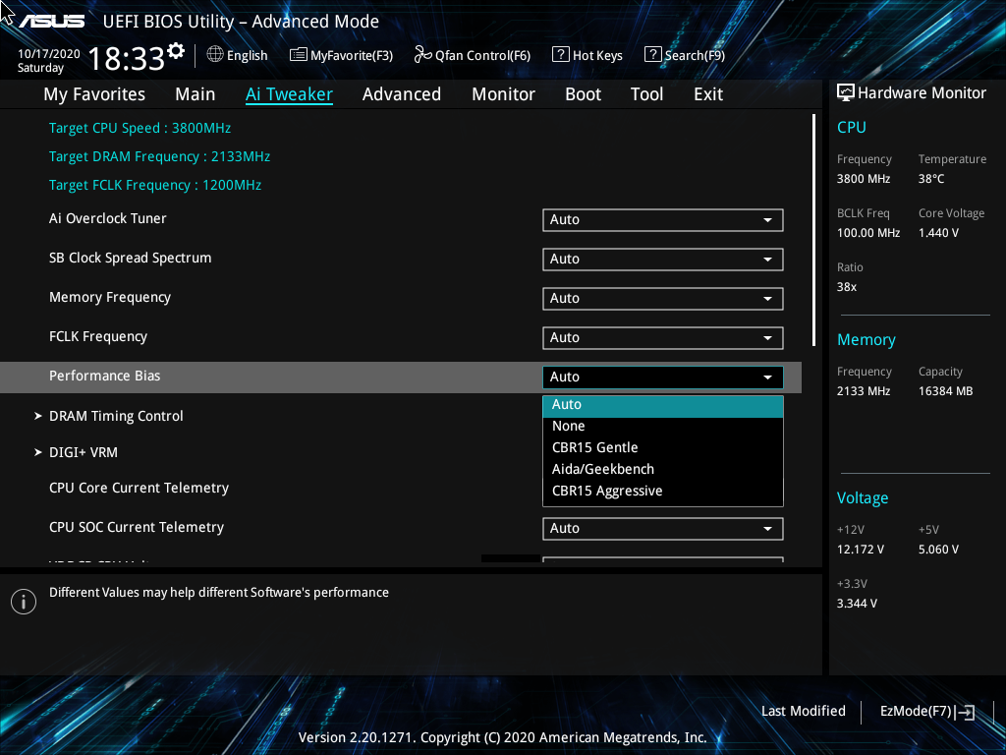Open the SB Clock Spread Spectrum dropdown

tap(663, 259)
